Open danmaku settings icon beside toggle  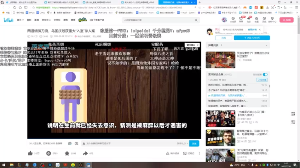[x=76, y=143]
